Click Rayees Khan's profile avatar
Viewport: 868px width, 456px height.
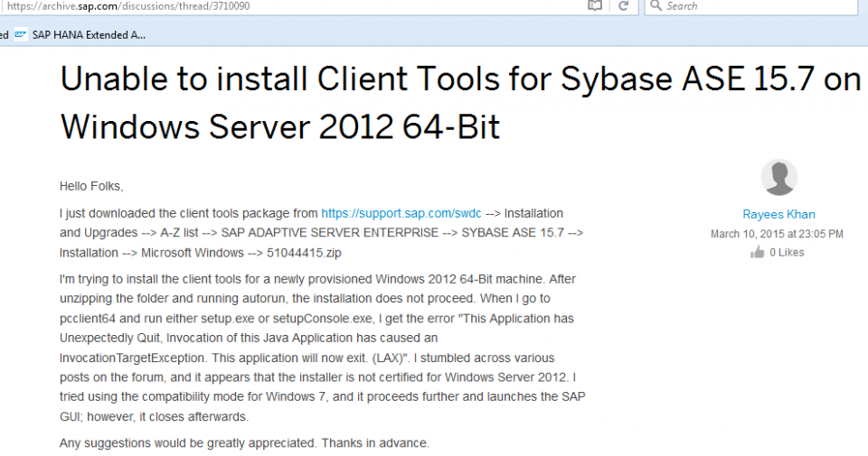point(778,178)
